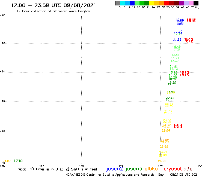202x177 pixels.
Task: Select the lavender legend swatch
Action: click(x=186, y=3)
